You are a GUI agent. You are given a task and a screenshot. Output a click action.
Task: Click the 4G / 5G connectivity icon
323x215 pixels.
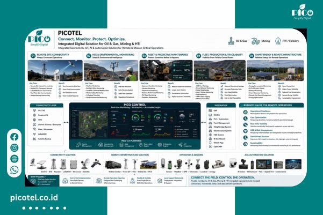tap(34, 110)
